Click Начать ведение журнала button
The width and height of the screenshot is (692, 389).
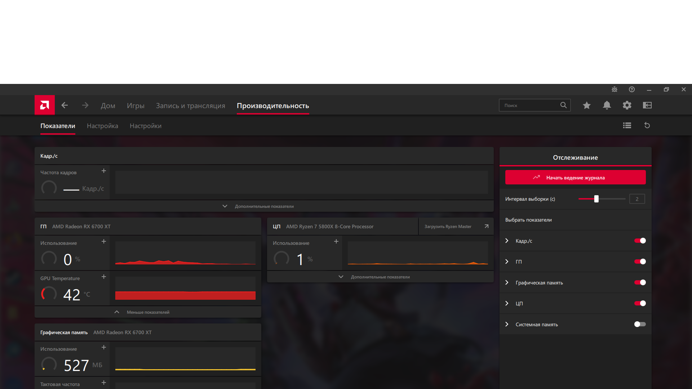(575, 178)
